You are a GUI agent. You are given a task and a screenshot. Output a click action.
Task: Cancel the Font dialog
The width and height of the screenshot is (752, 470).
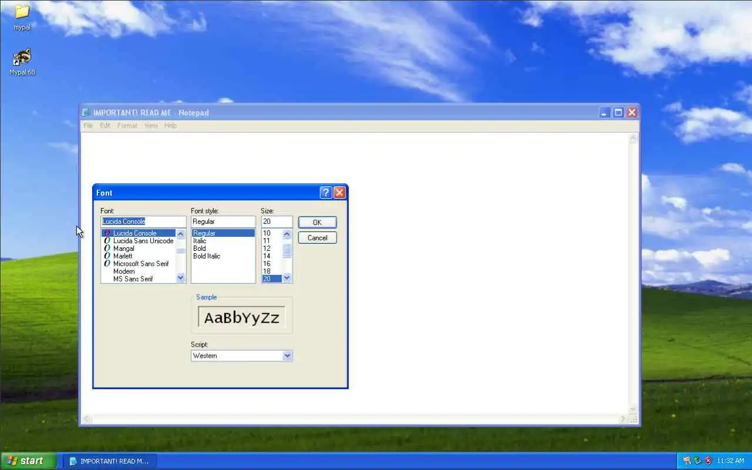317,238
